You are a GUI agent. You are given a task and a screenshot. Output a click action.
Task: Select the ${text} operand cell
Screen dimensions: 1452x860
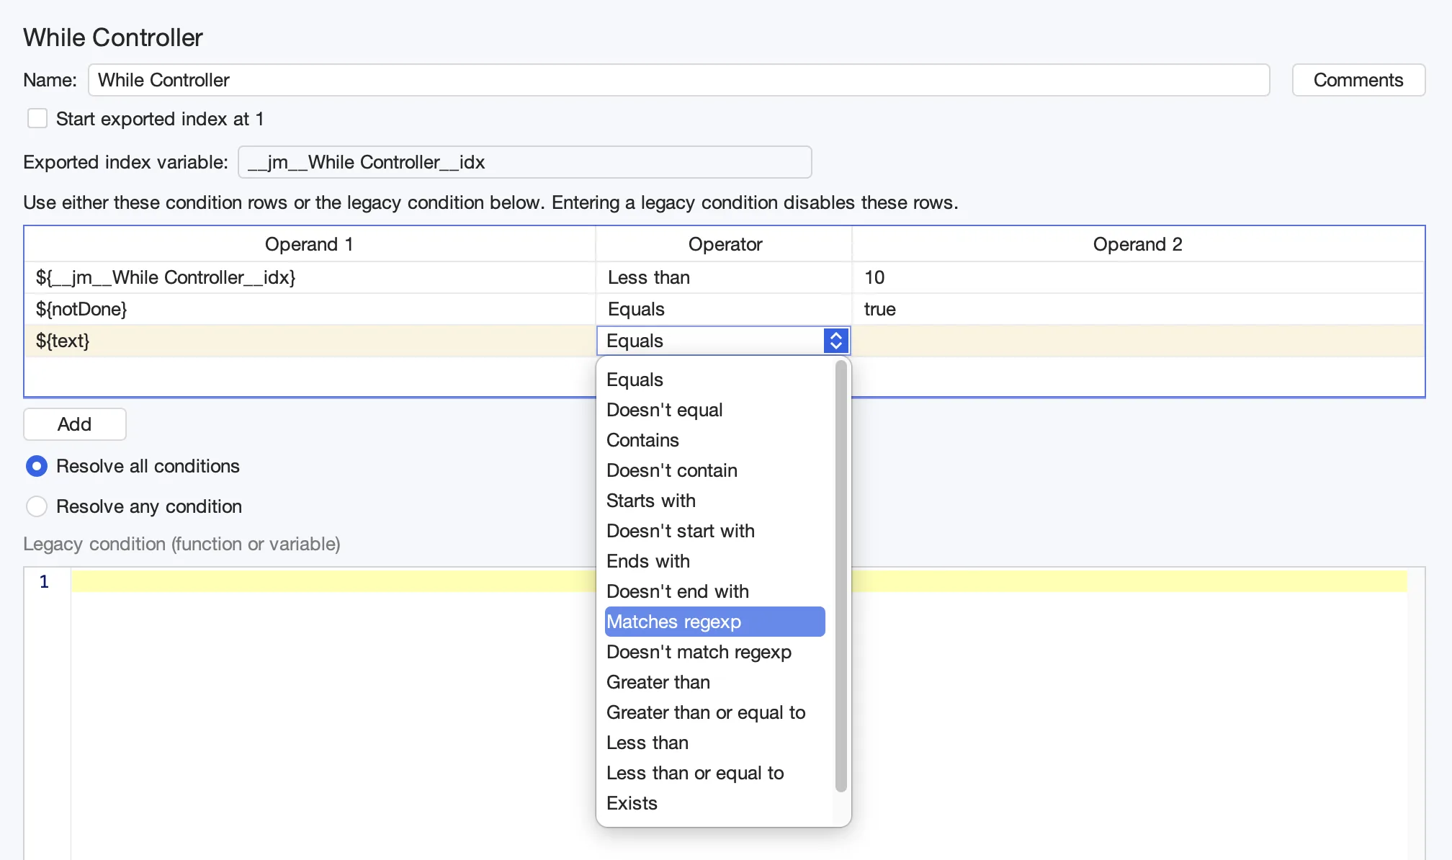point(310,341)
